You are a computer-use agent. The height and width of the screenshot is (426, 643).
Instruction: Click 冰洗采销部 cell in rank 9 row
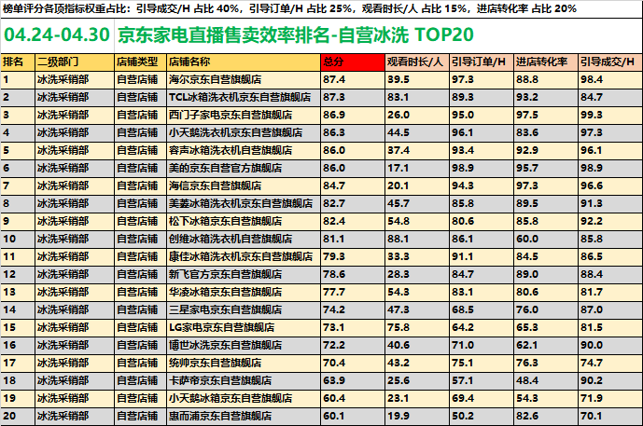coord(75,221)
